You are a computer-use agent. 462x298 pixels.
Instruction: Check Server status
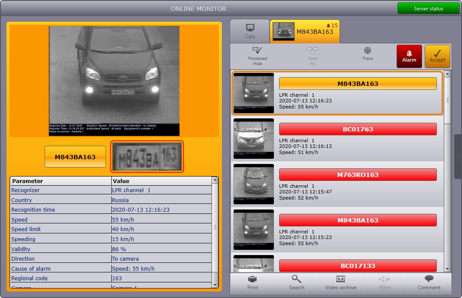[428, 9]
